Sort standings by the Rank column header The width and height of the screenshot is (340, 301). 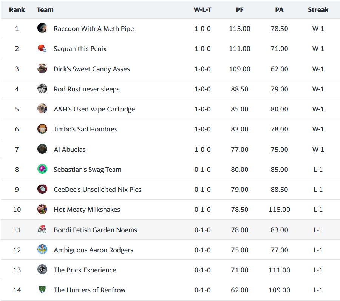[x=17, y=10]
